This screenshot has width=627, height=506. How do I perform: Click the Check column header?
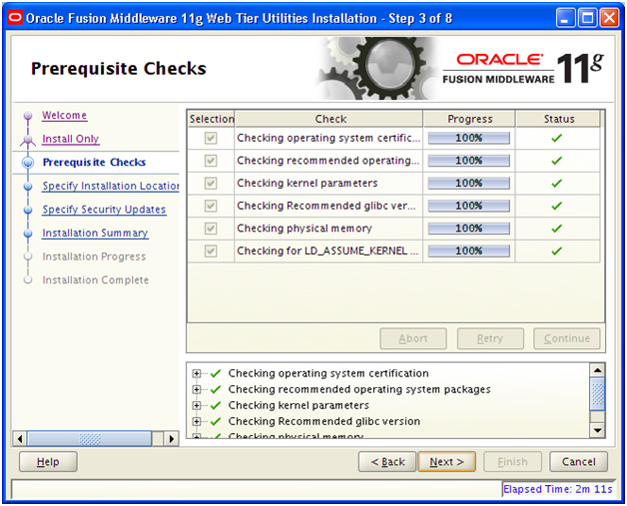pos(328,119)
